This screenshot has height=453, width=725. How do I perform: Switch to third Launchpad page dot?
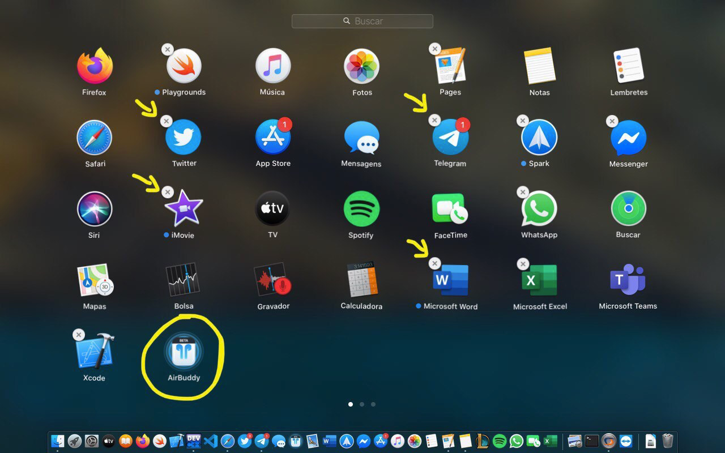(373, 404)
